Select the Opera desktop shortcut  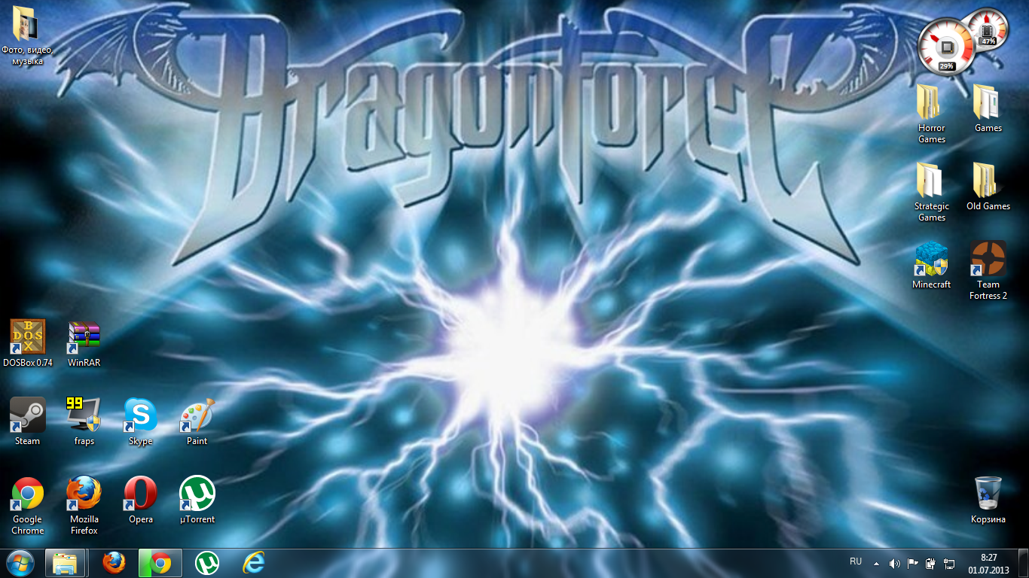[141, 499]
